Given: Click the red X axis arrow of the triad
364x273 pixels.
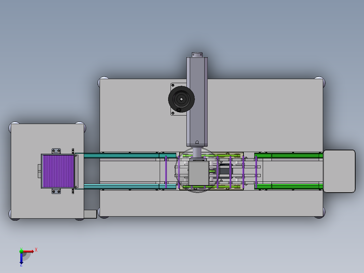Looking at the screenshot, I should [29, 251].
